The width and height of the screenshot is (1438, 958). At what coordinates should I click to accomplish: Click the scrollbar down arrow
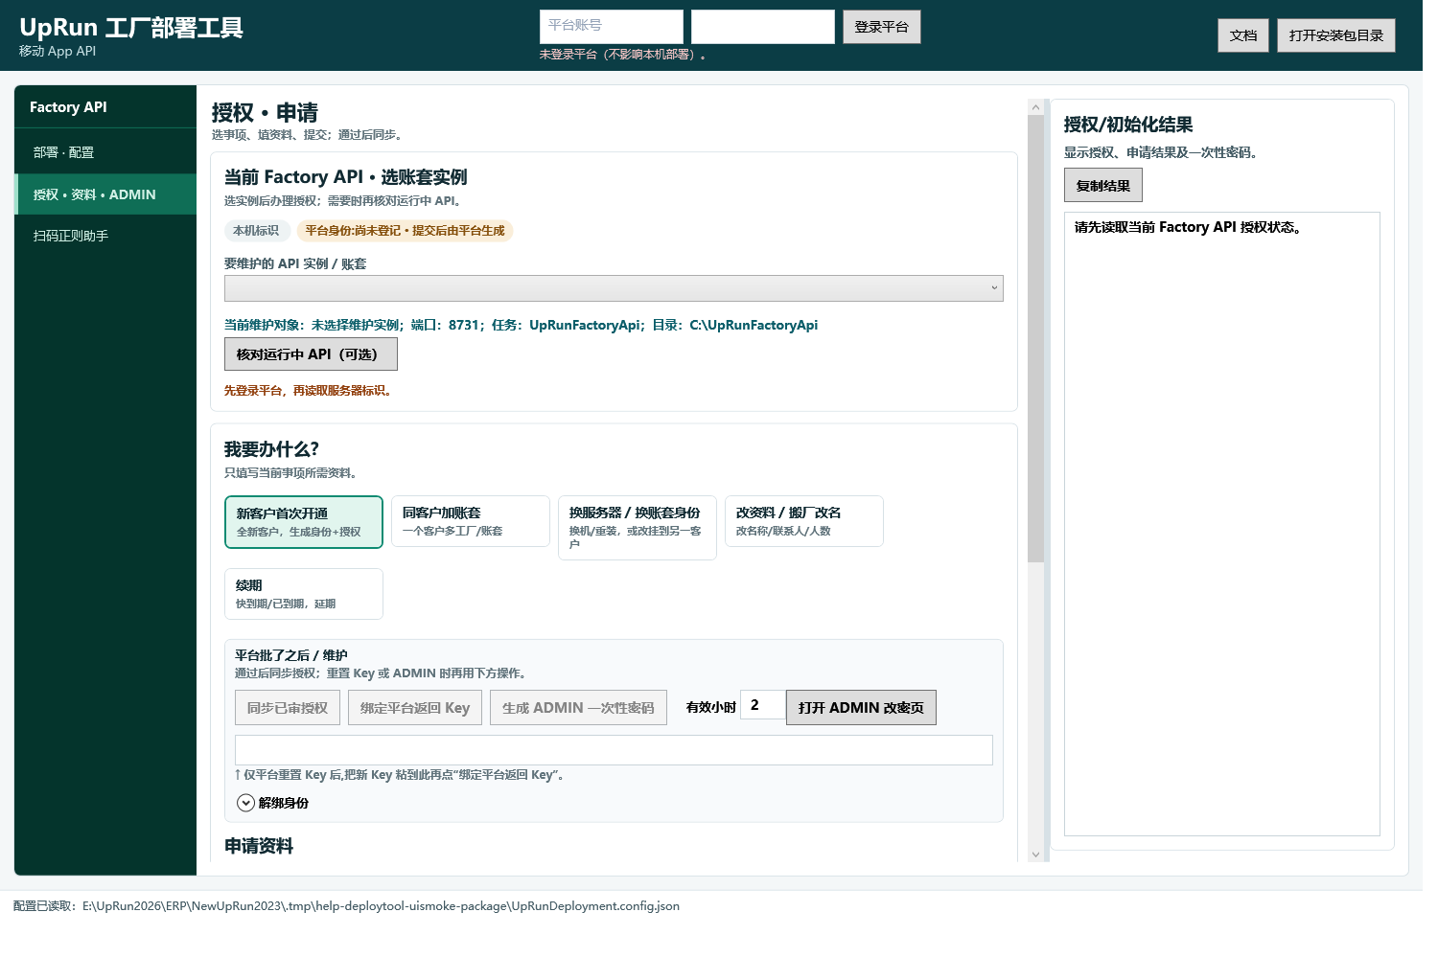click(x=1035, y=855)
